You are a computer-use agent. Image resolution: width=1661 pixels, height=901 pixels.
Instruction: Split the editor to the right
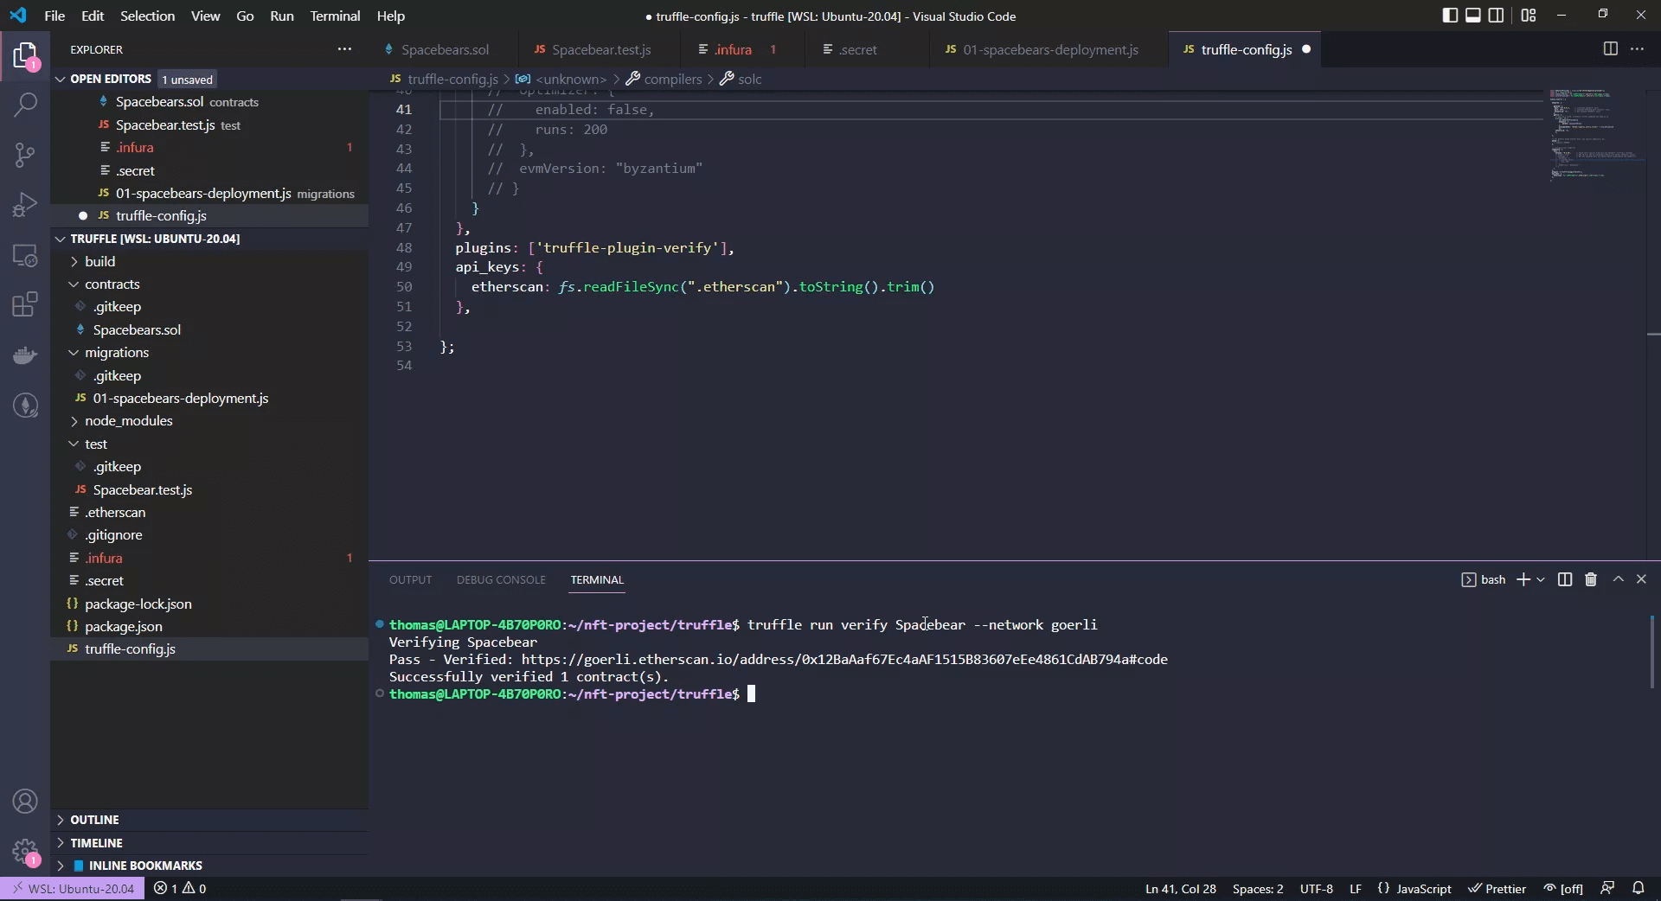pos(1610,49)
